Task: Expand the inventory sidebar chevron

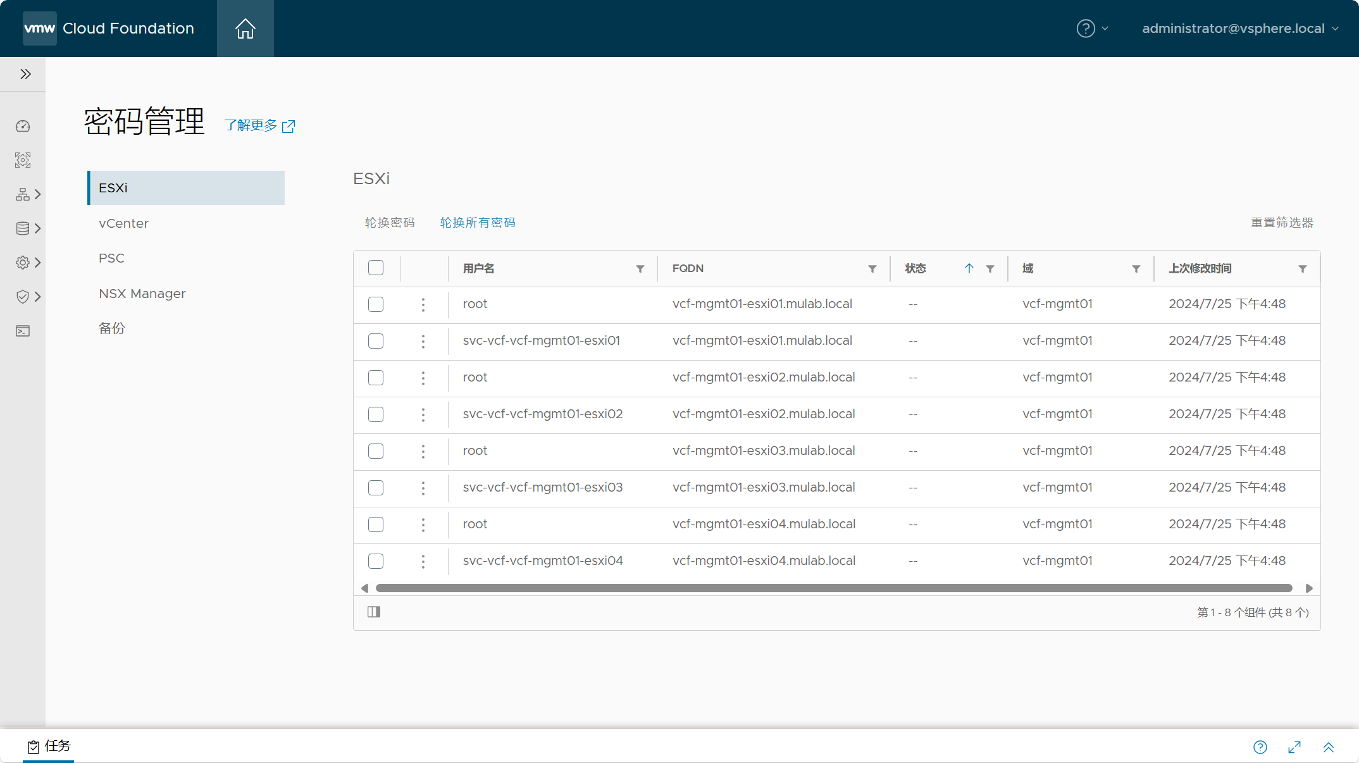Action: click(x=38, y=194)
